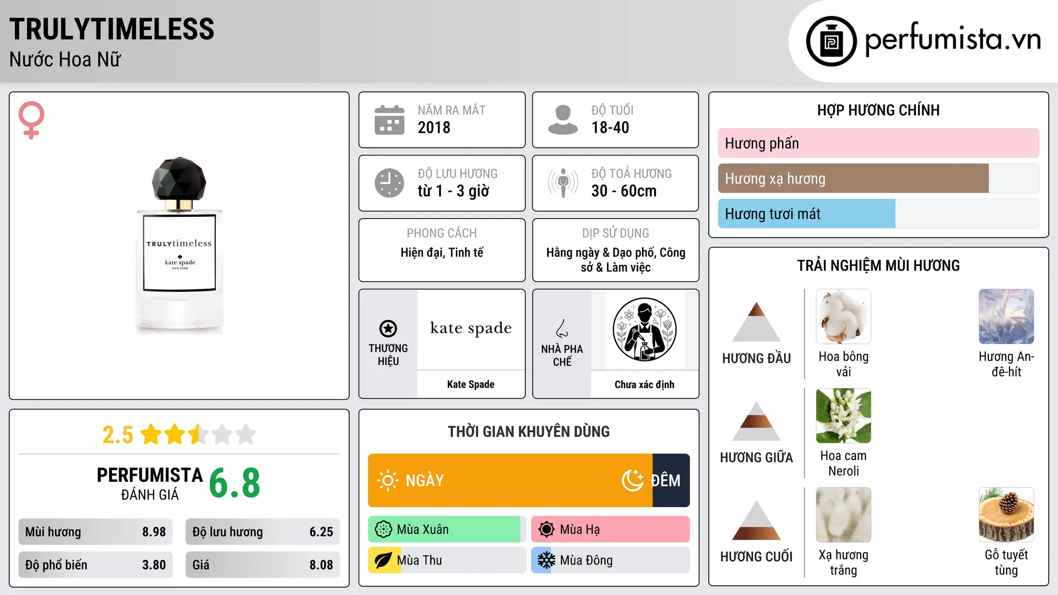Viewport: 1058px width, 595px height.
Task: Click the longevity value từ 1 - 3 giờ
Action: pos(453,191)
